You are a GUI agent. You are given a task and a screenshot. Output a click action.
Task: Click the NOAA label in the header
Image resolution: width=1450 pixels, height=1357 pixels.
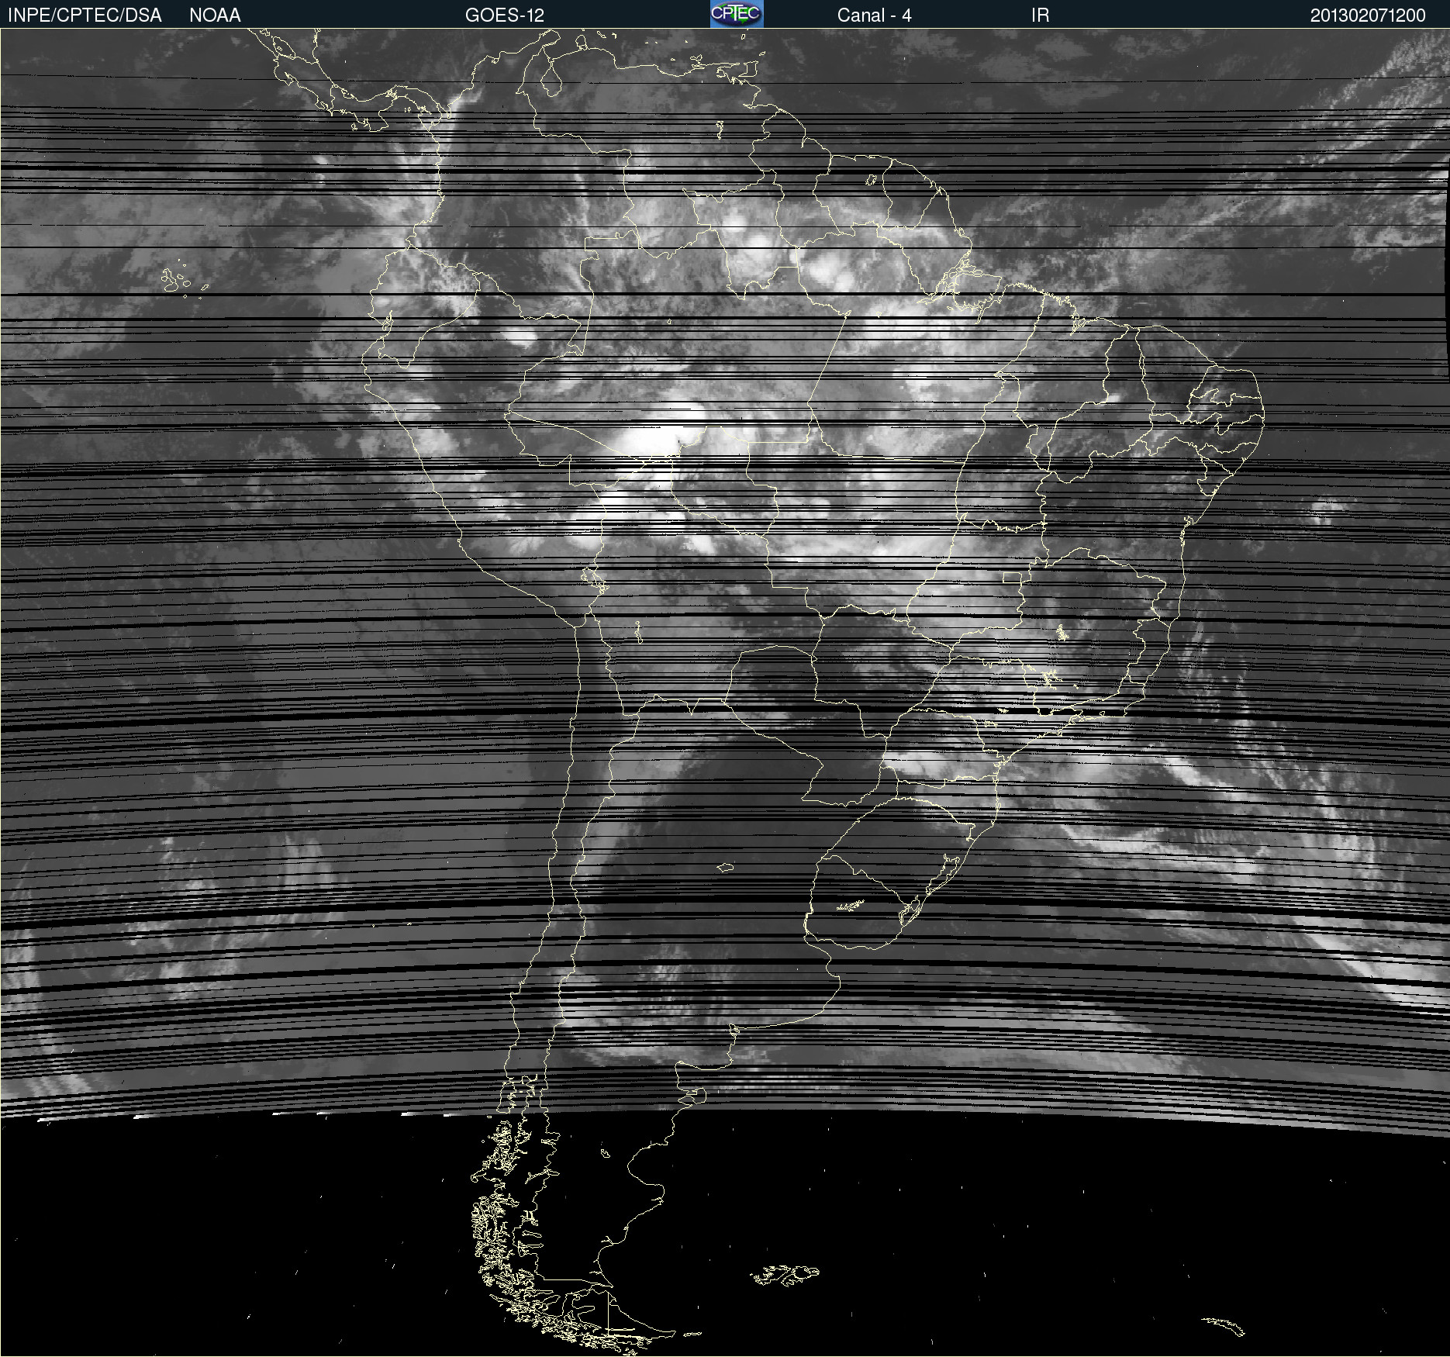[x=215, y=16]
